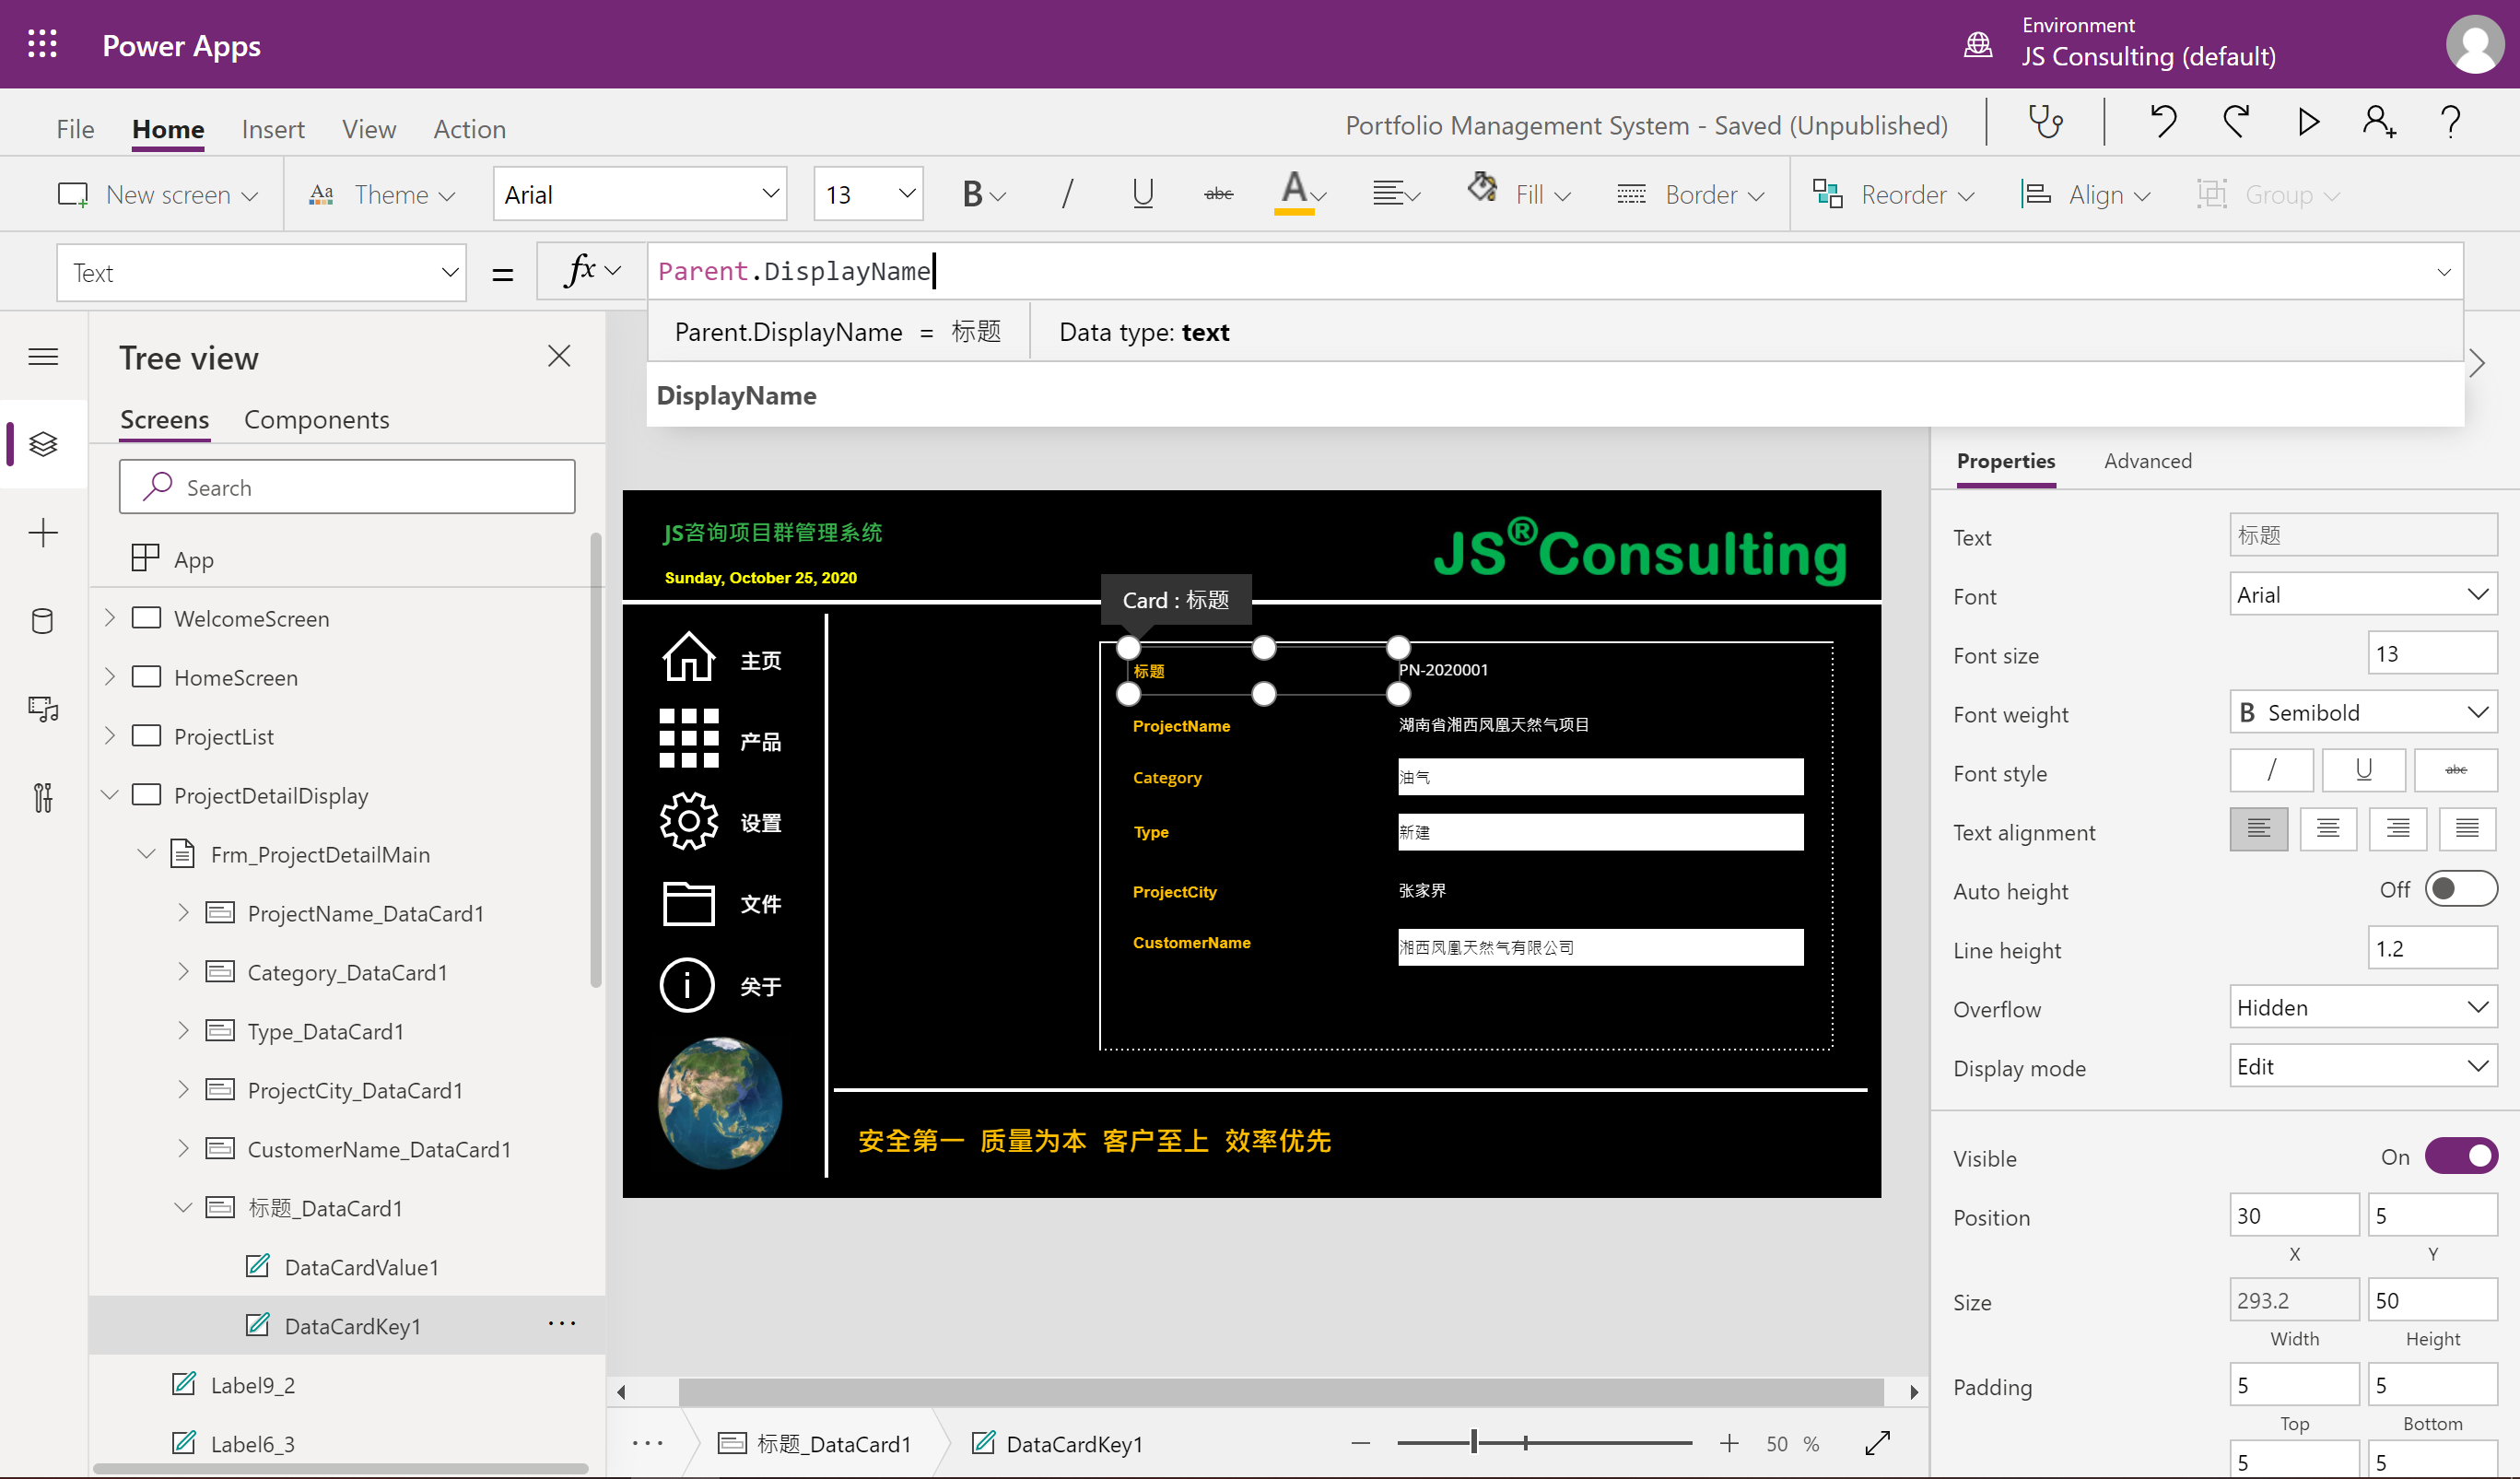Open the Font weight Semibold dropdown

click(2363, 712)
